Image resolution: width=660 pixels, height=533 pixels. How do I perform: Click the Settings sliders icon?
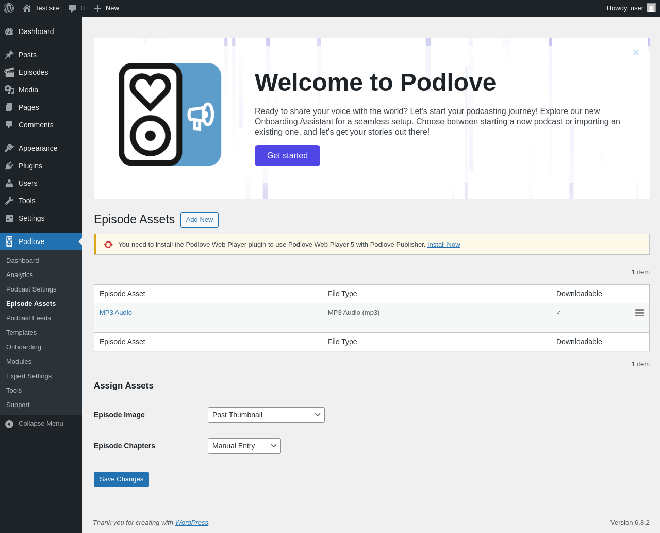click(9, 218)
